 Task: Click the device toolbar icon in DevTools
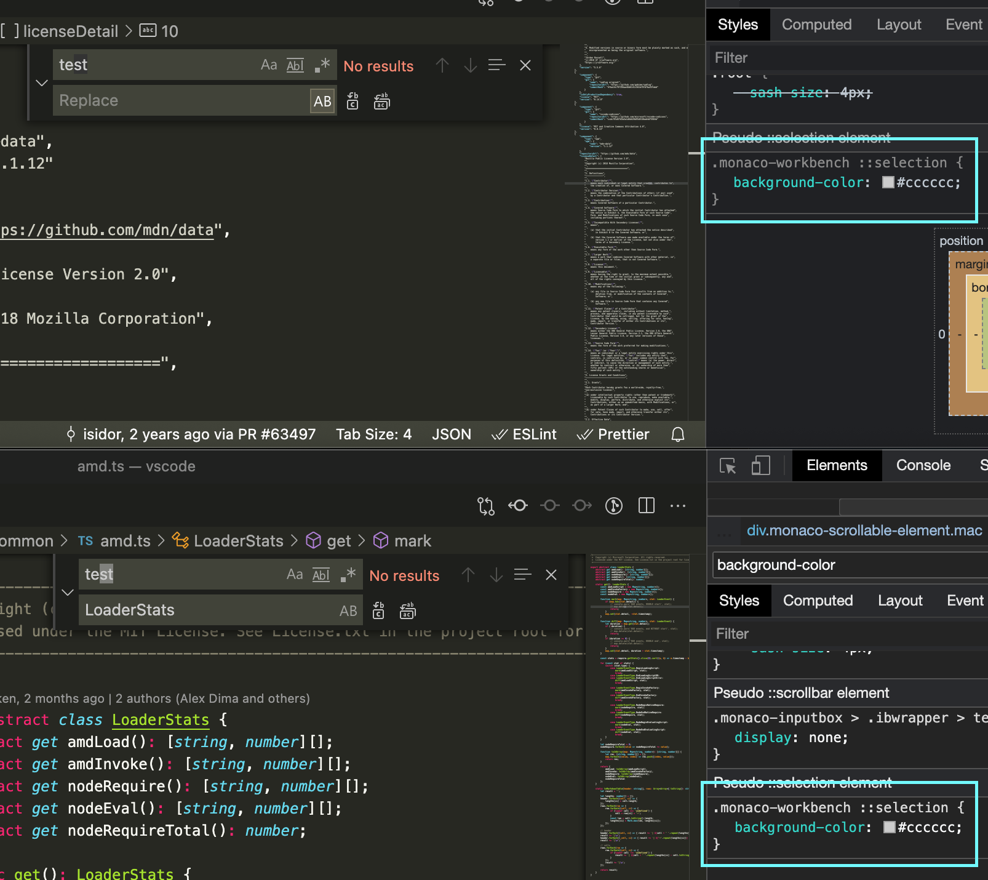[x=761, y=466]
